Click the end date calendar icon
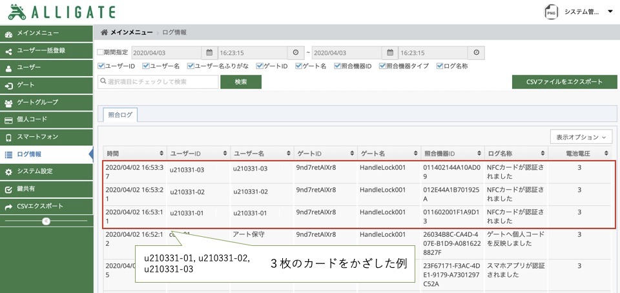Image resolution: width=620 pixels, height=293 pixels. pyautogui.click(x=389, y=53)
